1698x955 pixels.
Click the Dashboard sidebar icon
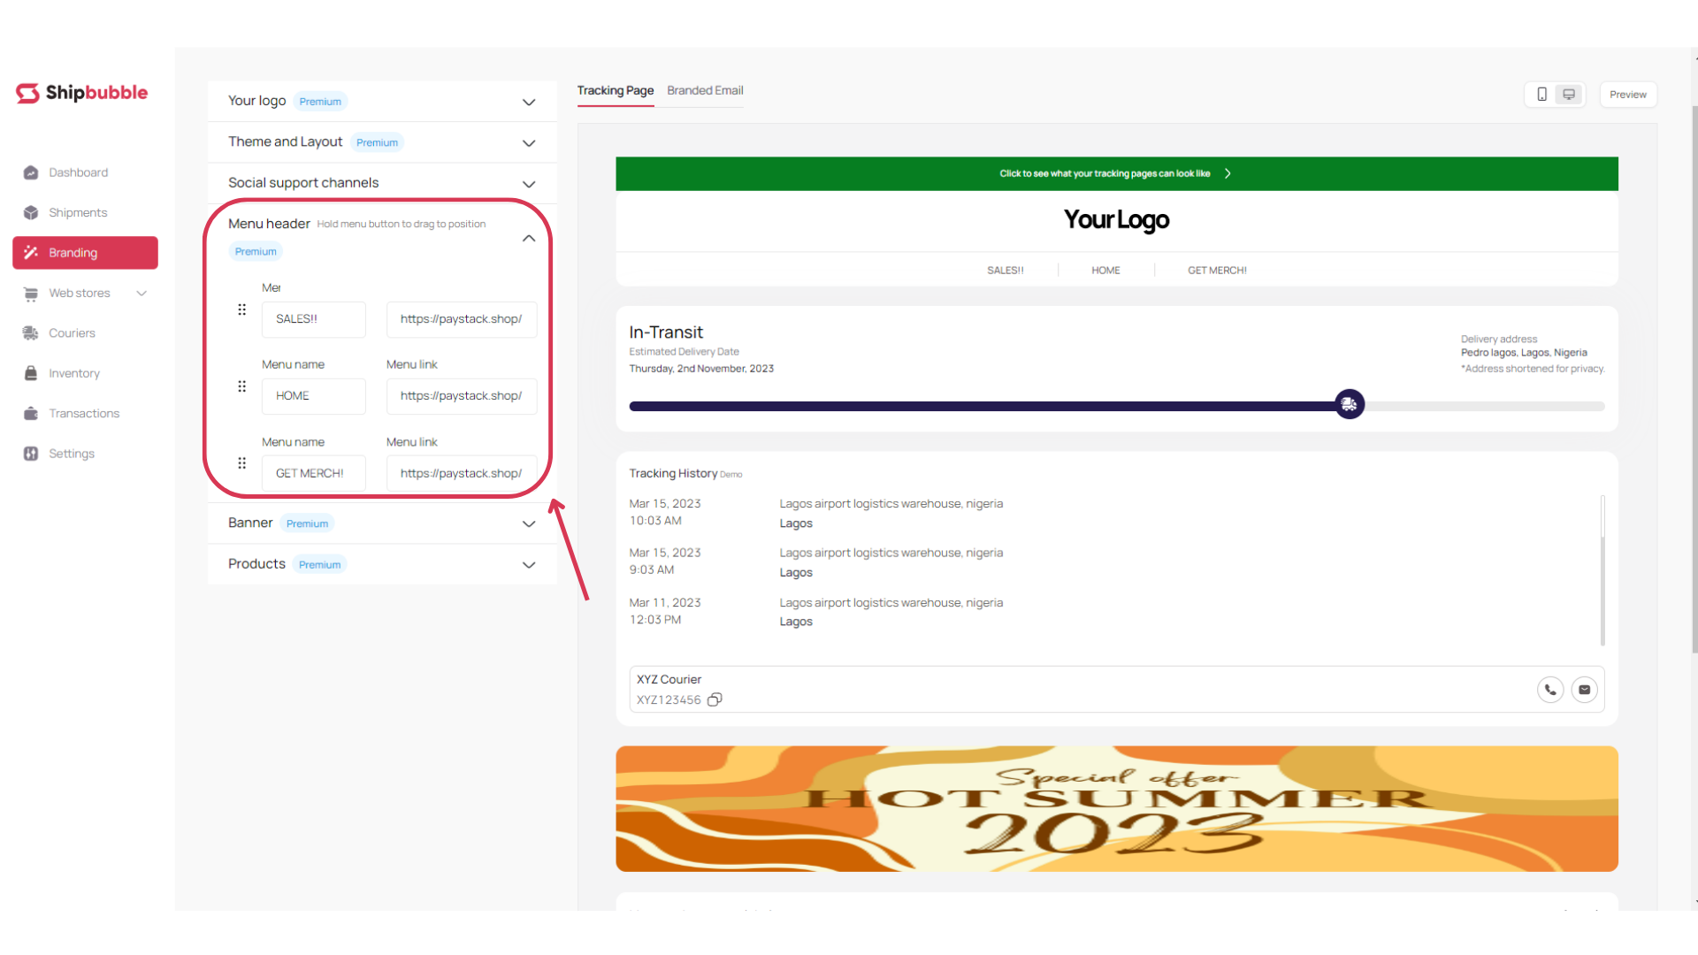31,172
